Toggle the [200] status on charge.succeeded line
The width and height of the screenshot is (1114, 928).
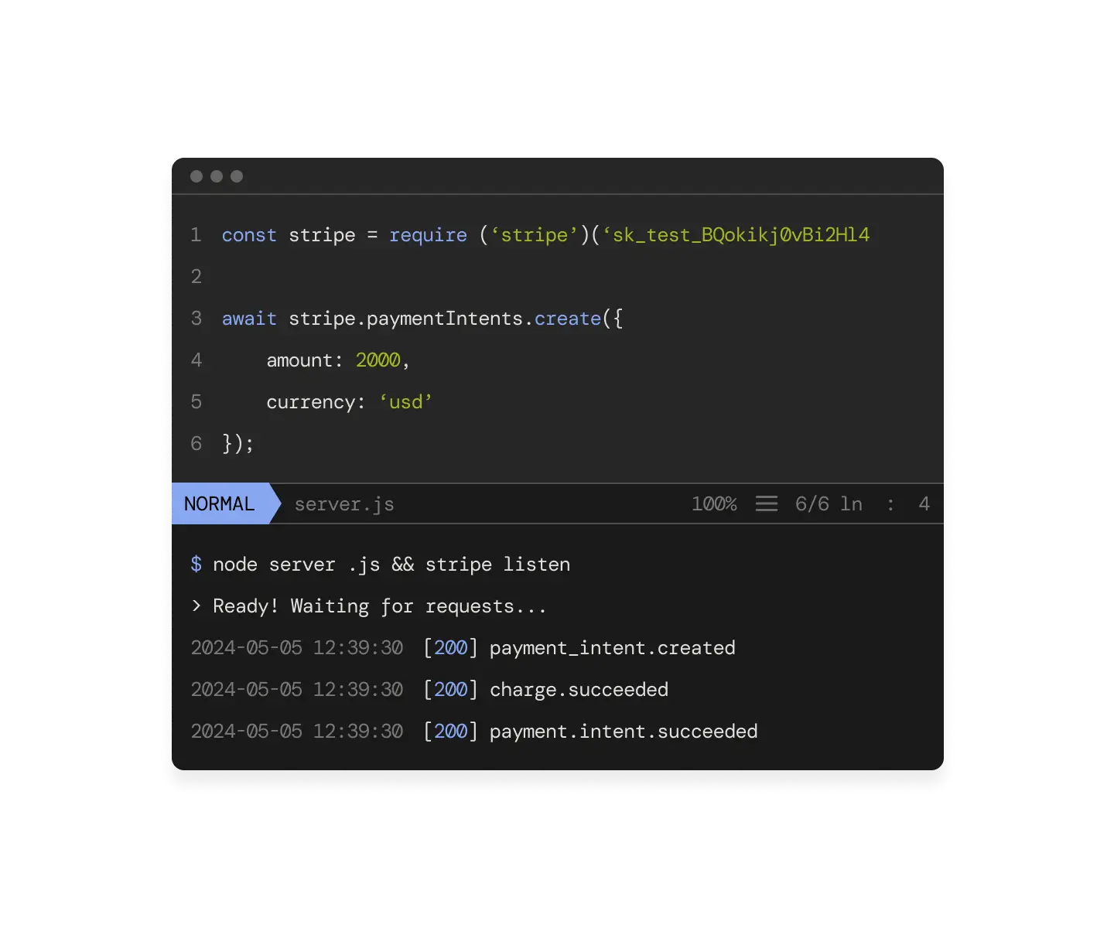pos(450,689)
